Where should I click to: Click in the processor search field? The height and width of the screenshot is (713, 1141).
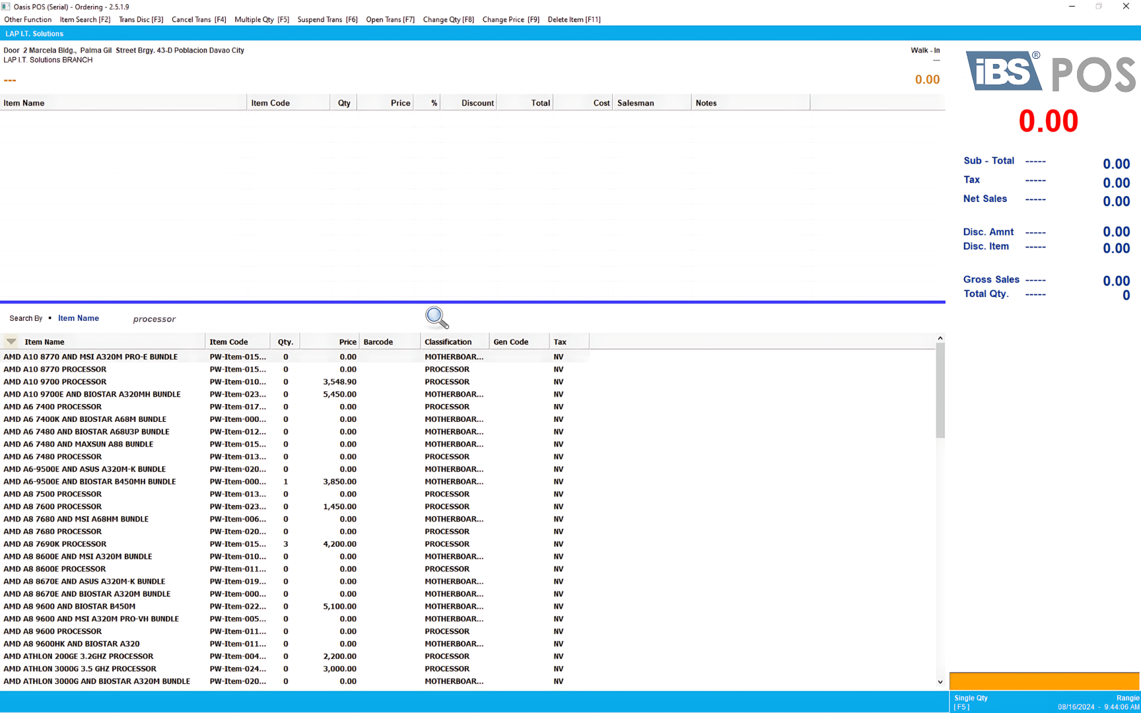tap(264, 319)
